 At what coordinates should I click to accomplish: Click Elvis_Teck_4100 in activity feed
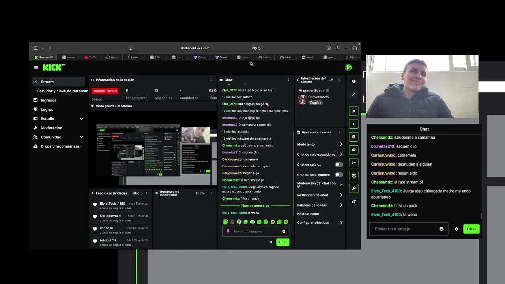point(112,204)
